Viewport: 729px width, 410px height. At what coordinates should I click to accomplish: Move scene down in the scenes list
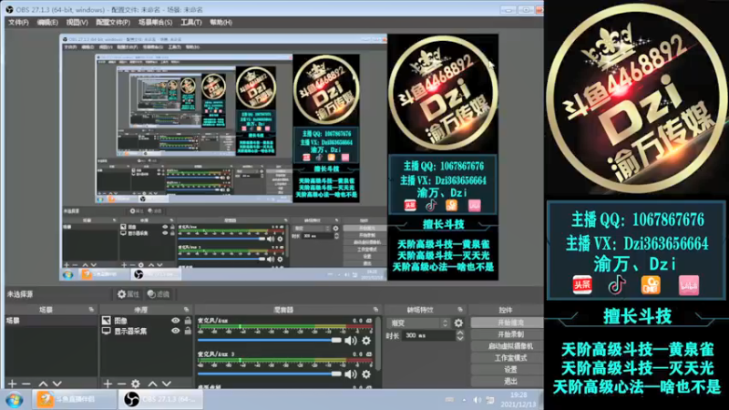point(56,384)
